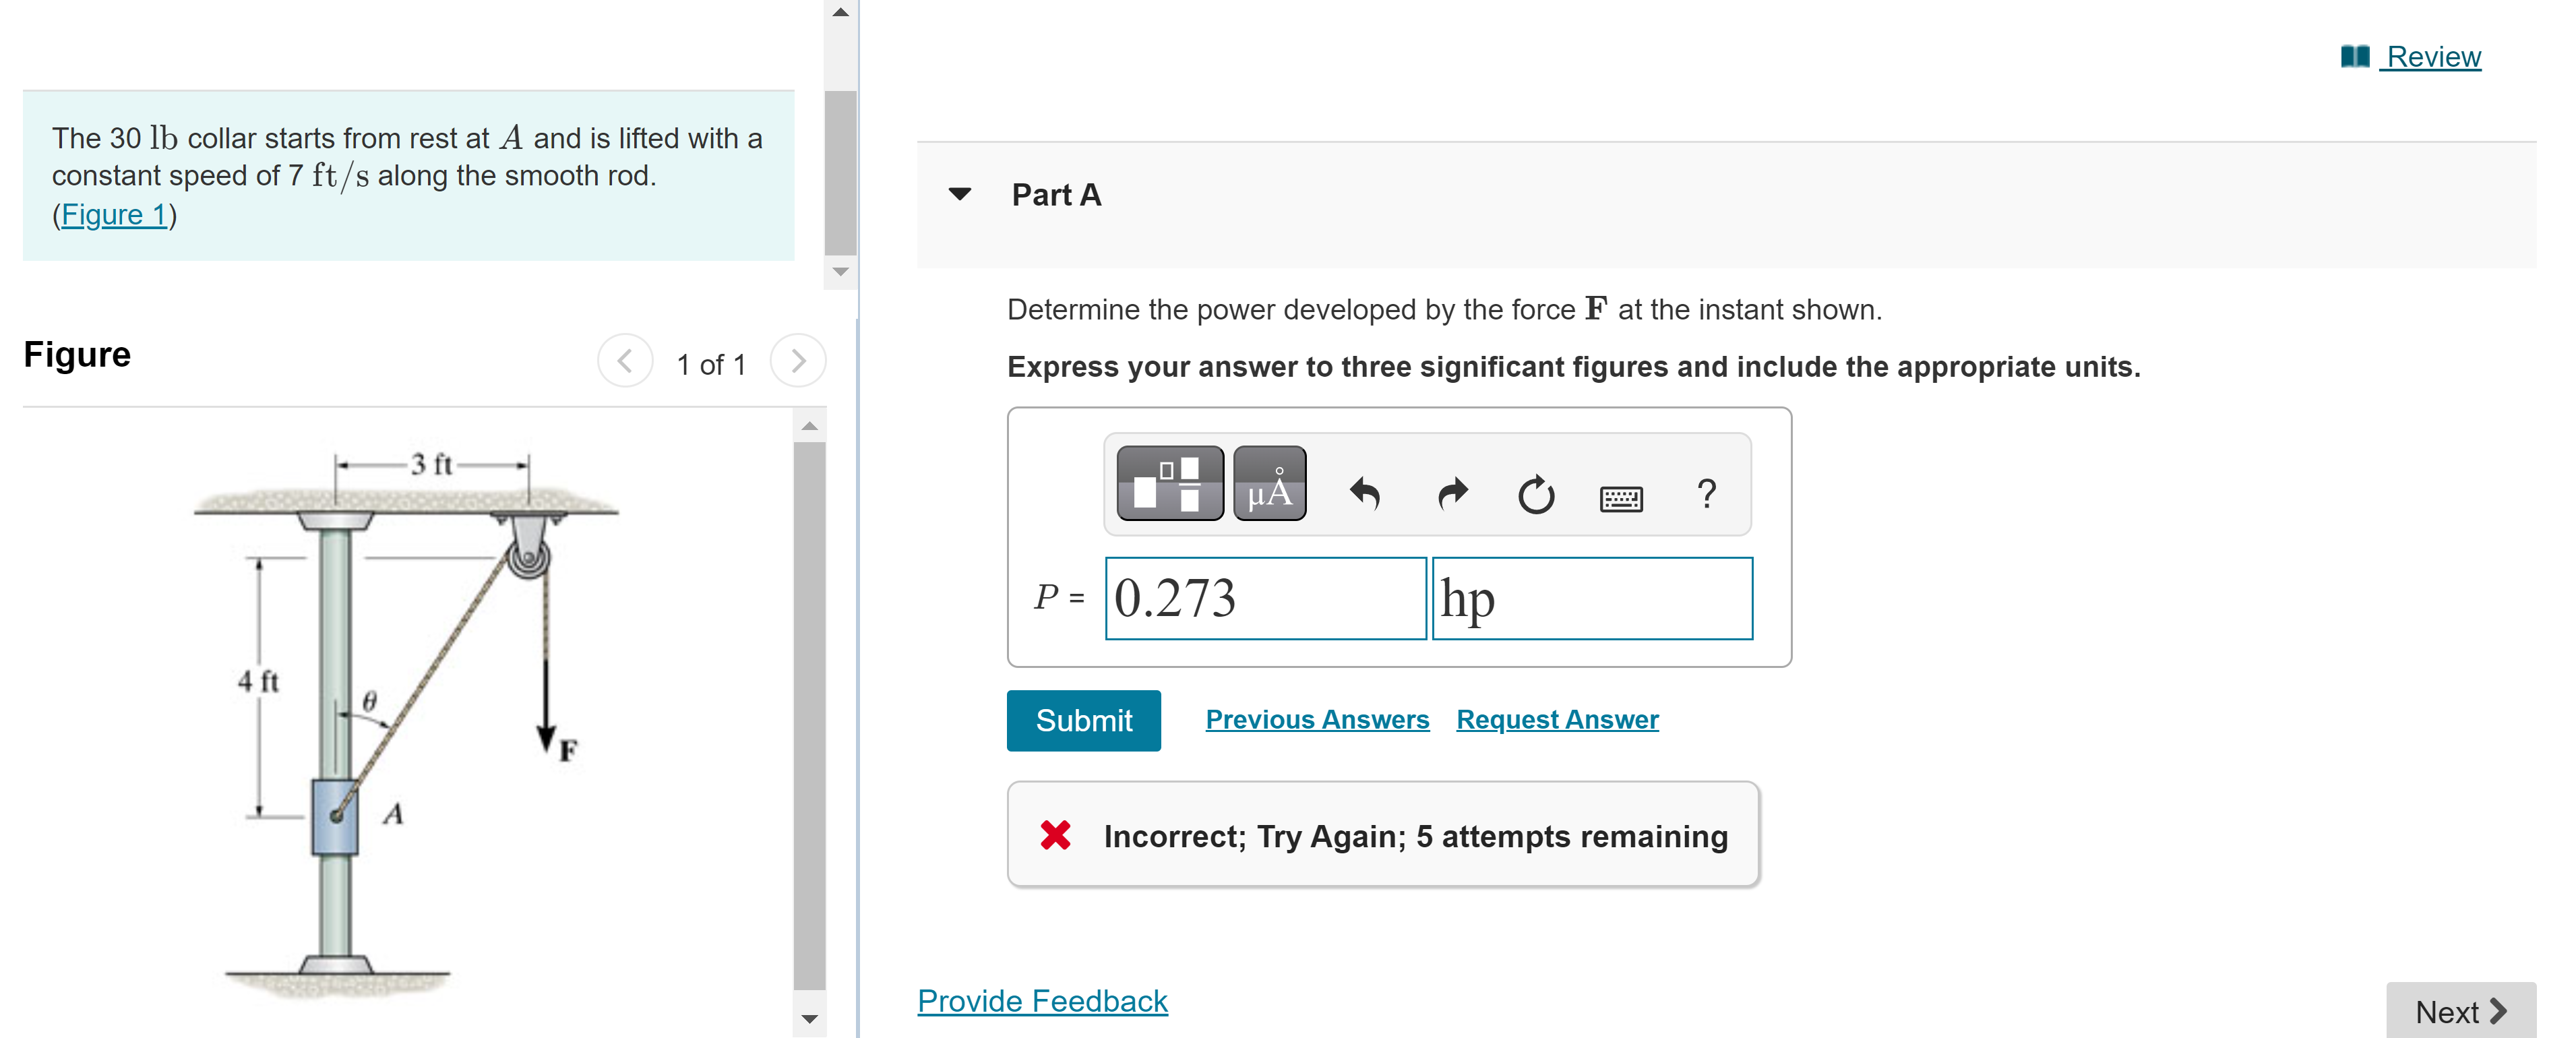The width and height of the screenshot is (2576, 1038).
Task: Click the Next button
Action: pos(2460,1011)
